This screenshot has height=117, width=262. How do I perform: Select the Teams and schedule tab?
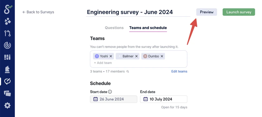tap(148, 28)
